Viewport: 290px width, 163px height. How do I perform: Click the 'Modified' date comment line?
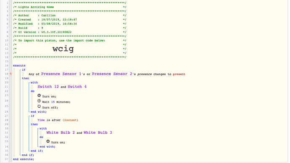[70, 24]
